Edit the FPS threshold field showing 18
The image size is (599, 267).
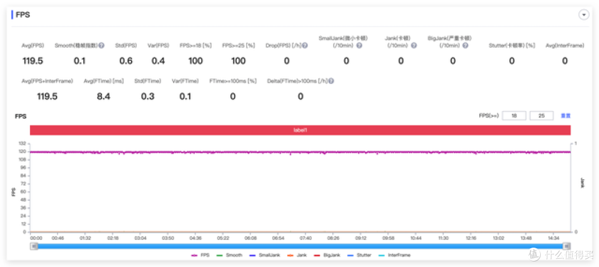click(x=514, y=116)
